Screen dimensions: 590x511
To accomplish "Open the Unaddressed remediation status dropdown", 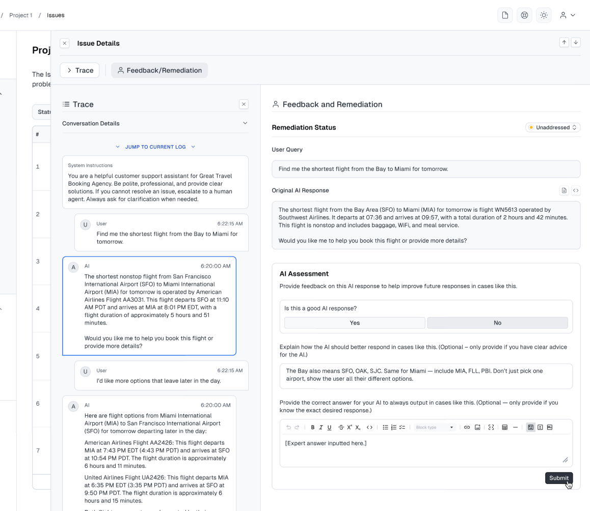I will 553,127.
